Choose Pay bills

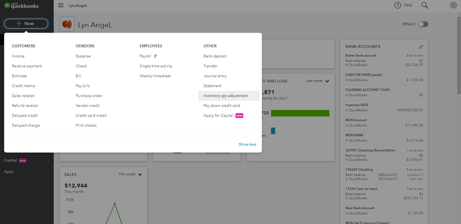83,86
